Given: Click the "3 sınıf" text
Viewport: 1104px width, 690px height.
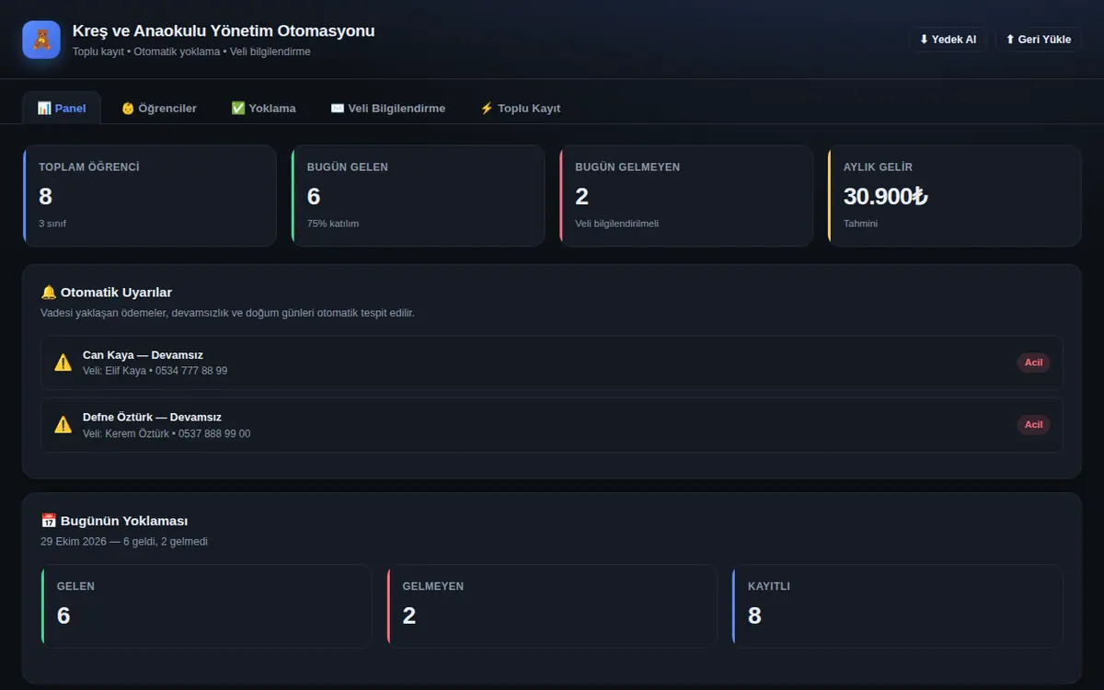Looking at the screenshot, I should pyautogui.click(x=52, y=224).
